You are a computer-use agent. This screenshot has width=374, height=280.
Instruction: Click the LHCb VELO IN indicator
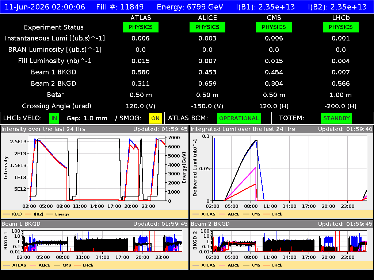click(54, 118)
